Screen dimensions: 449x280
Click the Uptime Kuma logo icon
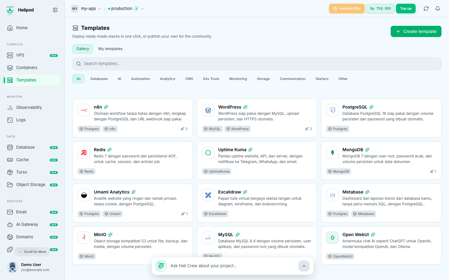click(208, 153)
